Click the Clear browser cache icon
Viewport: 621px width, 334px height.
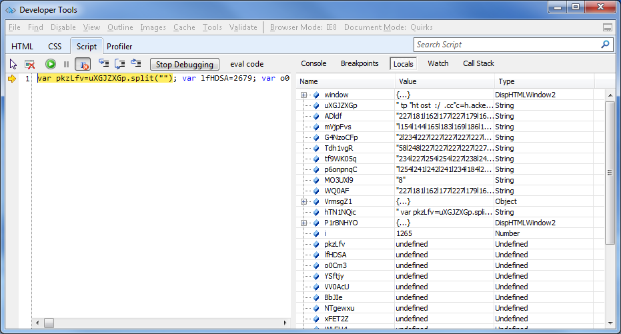pyautogui.click(x=30, y=64)
